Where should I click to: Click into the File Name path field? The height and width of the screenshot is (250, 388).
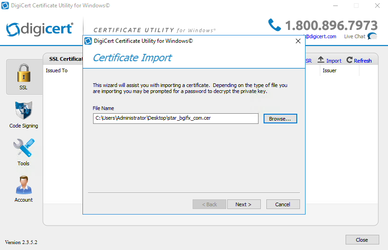[x=176, y=118]
